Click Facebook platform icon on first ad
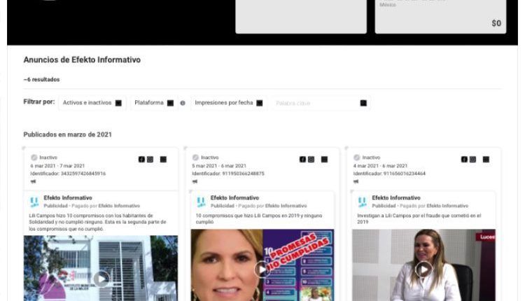 click(141, 160)
